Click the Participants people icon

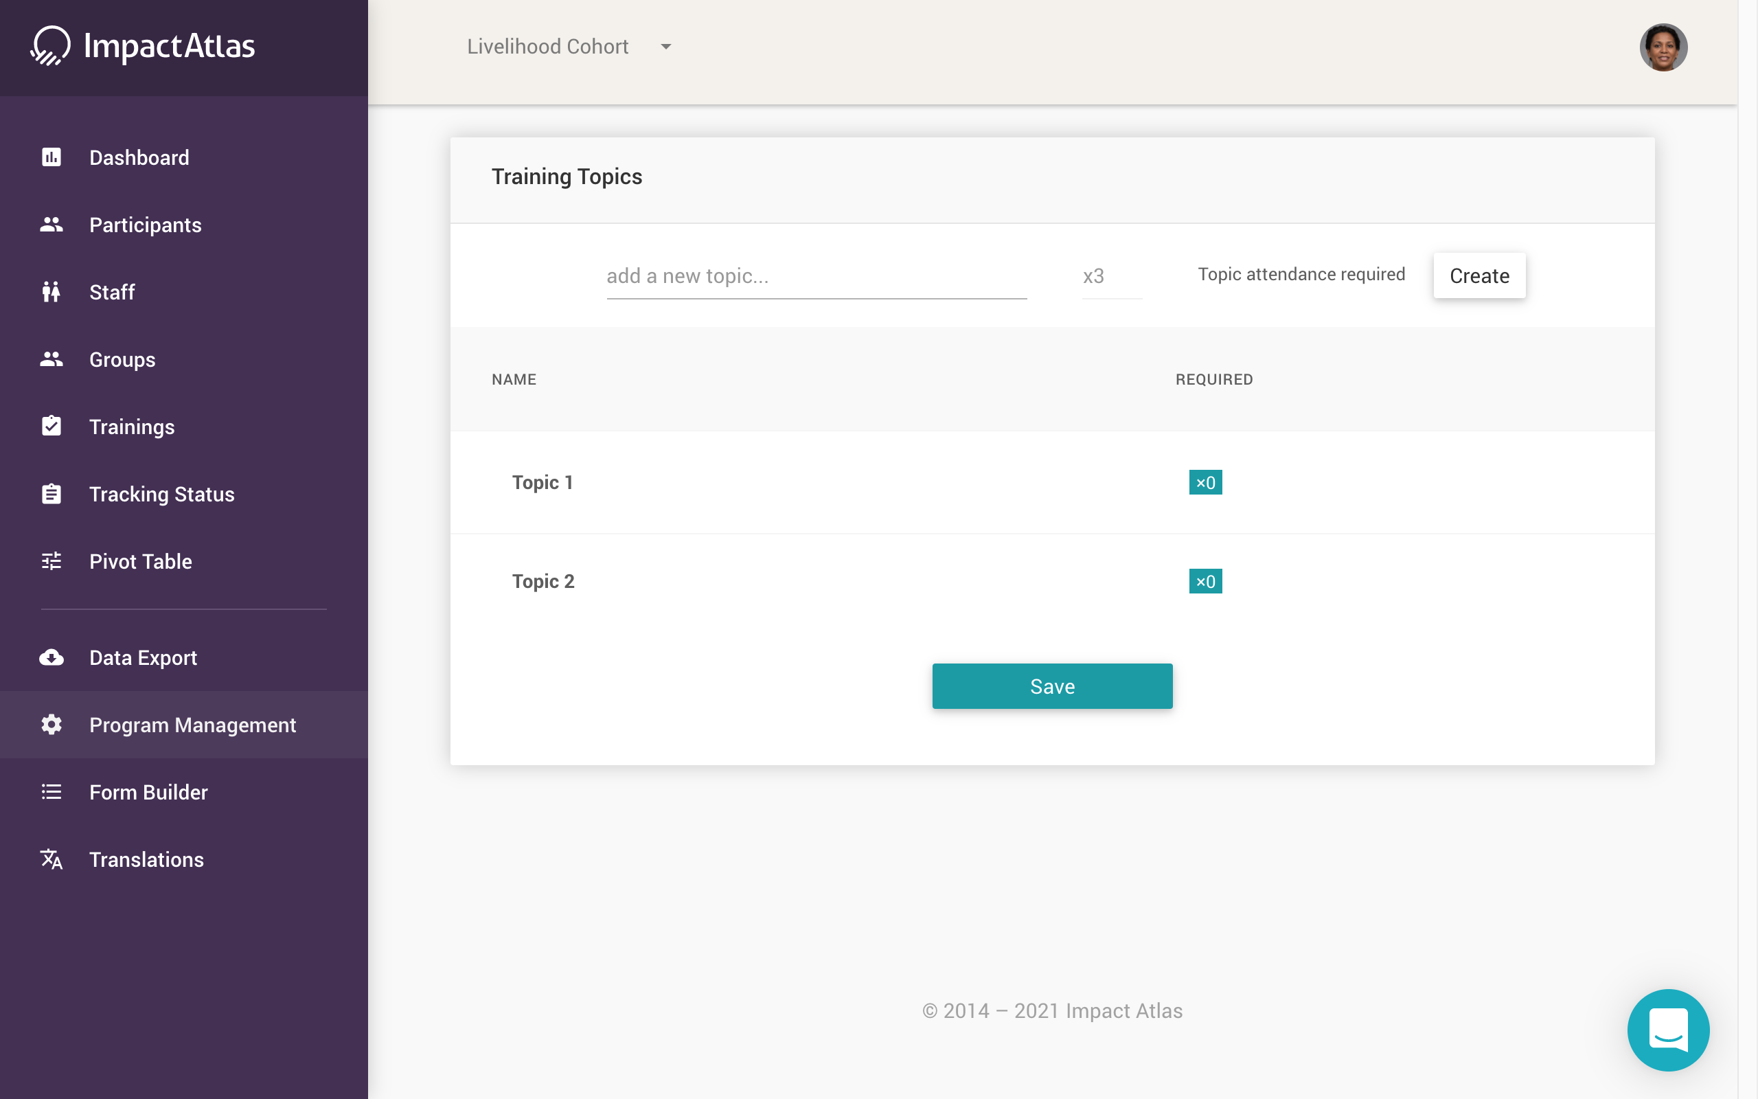[x=51, y=225]
